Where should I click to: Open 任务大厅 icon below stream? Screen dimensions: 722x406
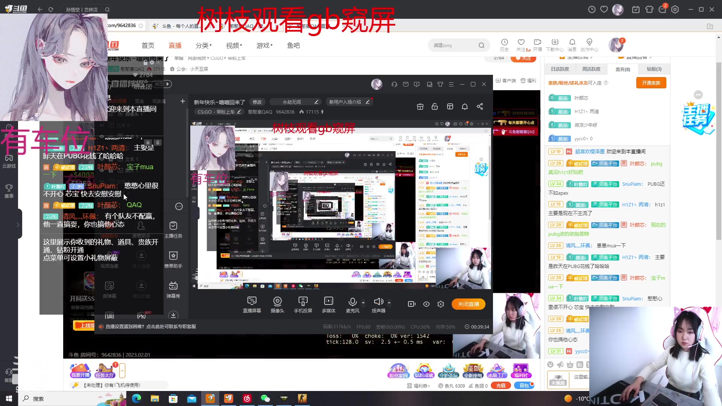click(x=105, y=371)
